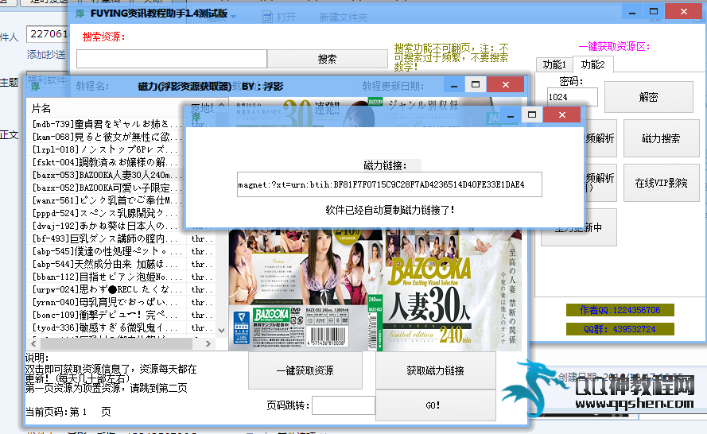Click the 搜索 button in FUYING window
The width and height of the screenshot is (707, 434).
[x=328, y=59]
